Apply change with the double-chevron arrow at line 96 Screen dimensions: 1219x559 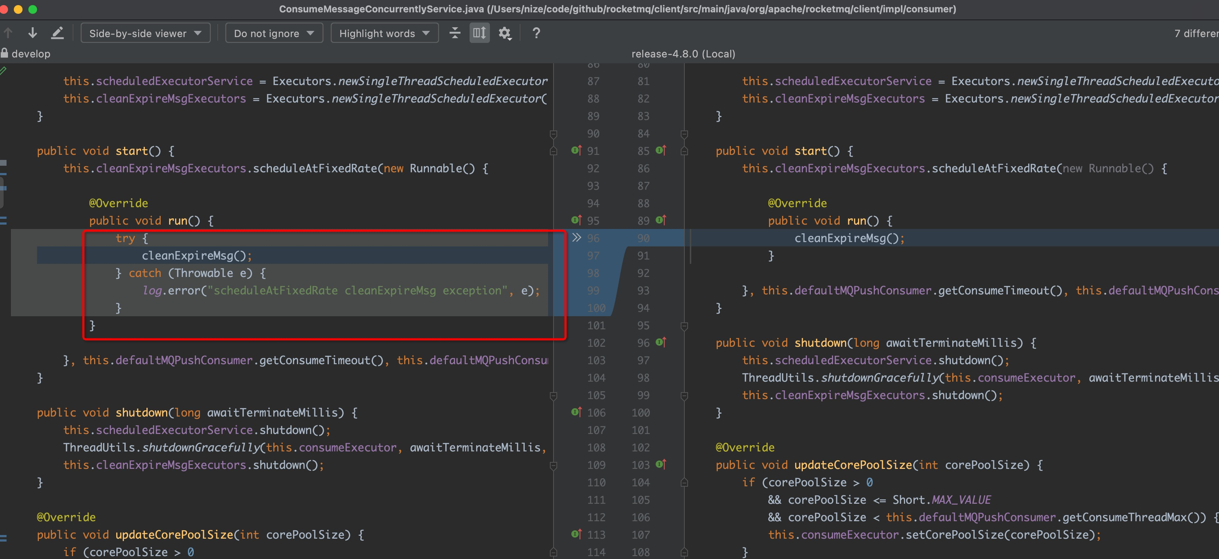[x=576, y=238]
